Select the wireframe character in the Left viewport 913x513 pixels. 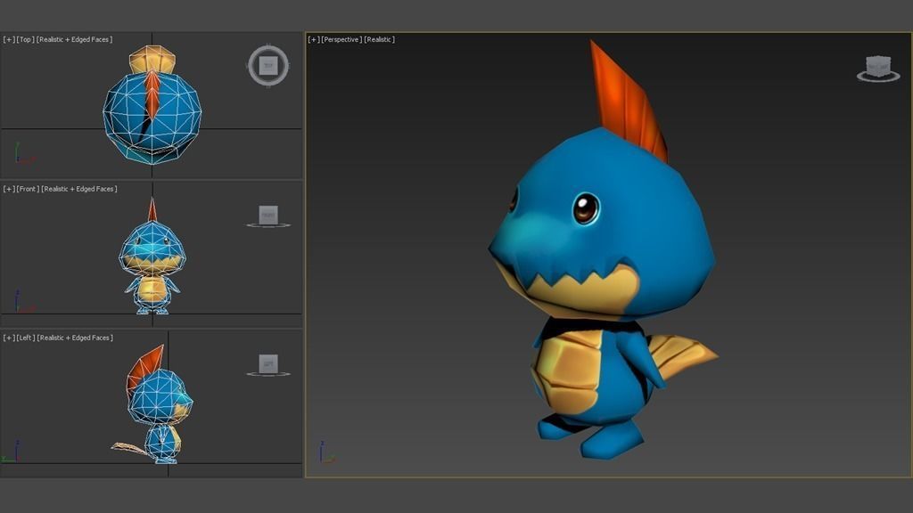(x=152, y=404)
